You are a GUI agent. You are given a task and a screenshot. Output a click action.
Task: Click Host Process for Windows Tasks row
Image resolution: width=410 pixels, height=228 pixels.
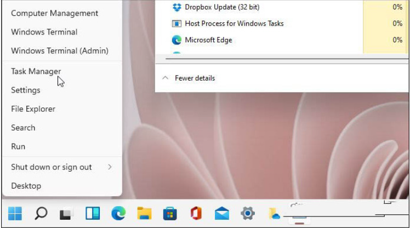point(234,24)
